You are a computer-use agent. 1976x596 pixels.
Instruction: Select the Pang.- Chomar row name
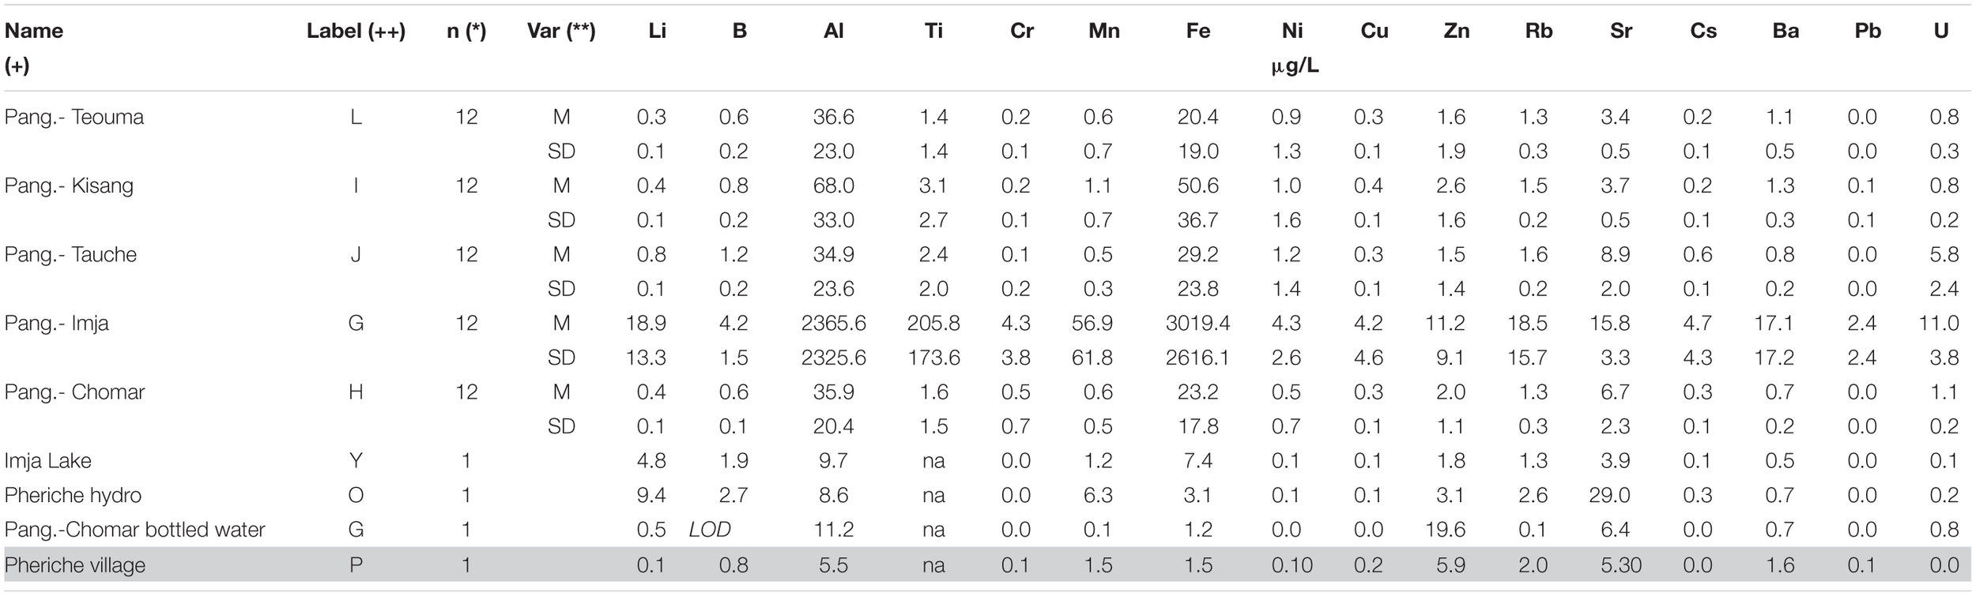(74, 392)
